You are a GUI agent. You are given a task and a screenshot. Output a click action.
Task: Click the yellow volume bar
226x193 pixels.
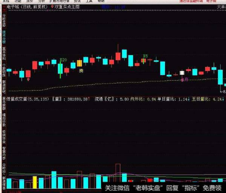pyautogui.click(x=35, y=182)
